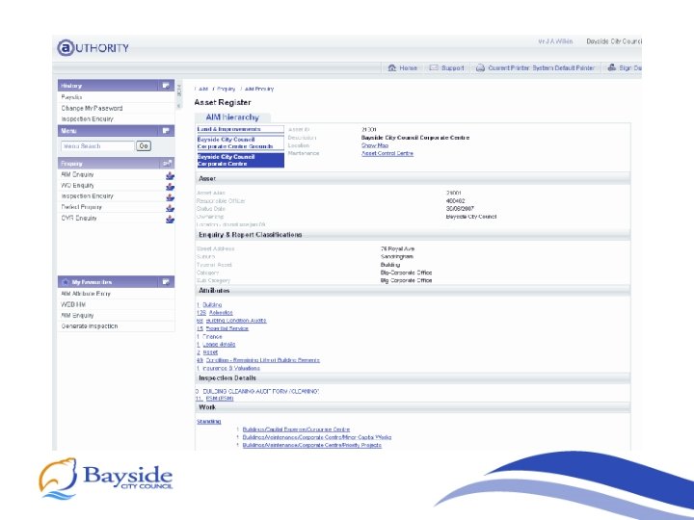Click the Current Printer setting
The width and height of the screenshot is (694, 520).
[535, 67]
